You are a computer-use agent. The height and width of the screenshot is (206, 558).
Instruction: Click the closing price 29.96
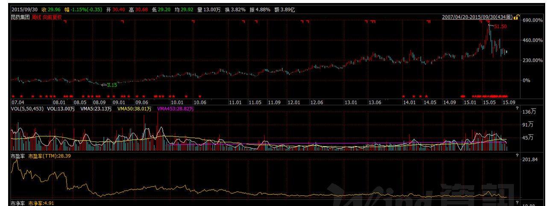[54, 9]
